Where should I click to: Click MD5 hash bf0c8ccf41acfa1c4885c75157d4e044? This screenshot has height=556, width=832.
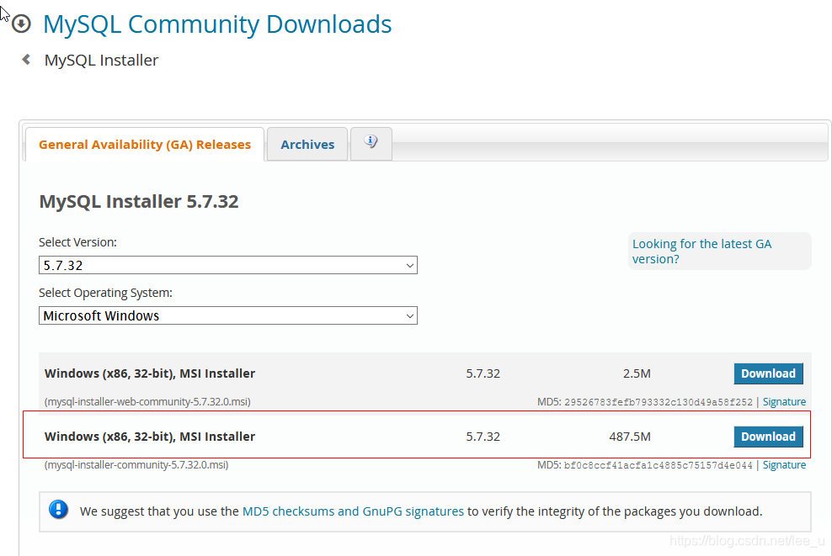pos(658,465)
